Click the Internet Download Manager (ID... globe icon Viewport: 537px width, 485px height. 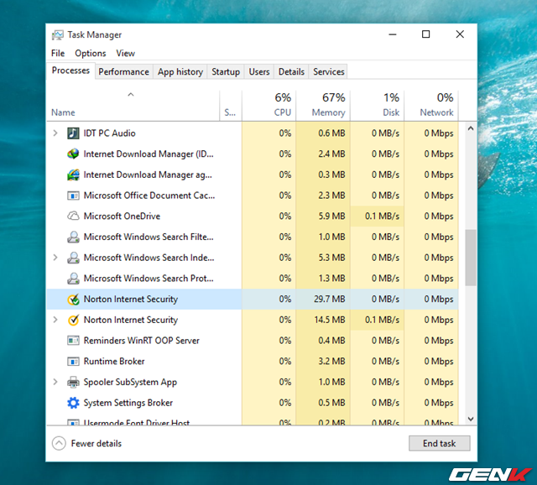(x=73, y=154)
